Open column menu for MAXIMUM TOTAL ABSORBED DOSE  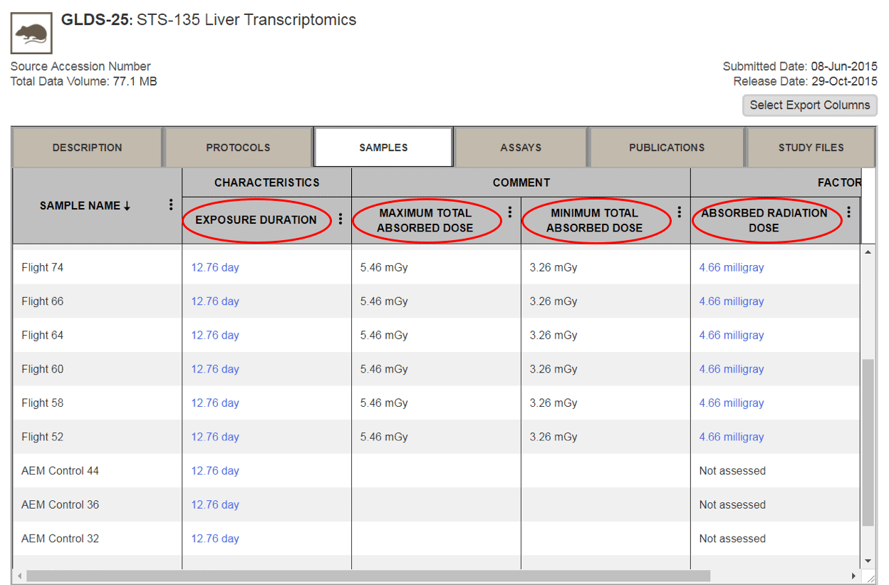pos(509,212)
